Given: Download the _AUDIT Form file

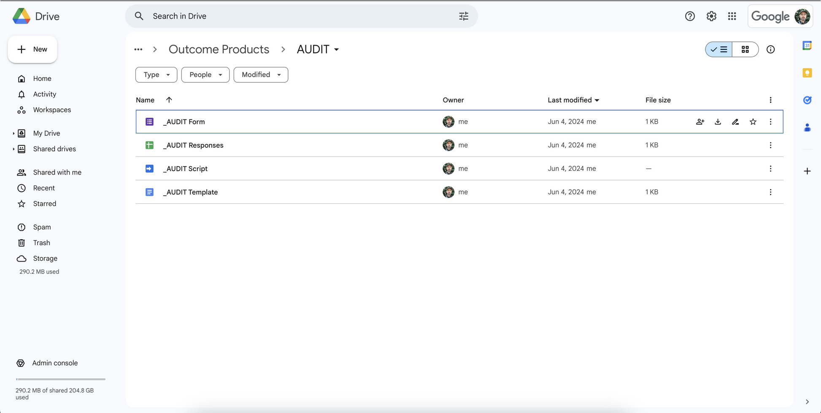Looking at the screenshot, I should 718,122.
